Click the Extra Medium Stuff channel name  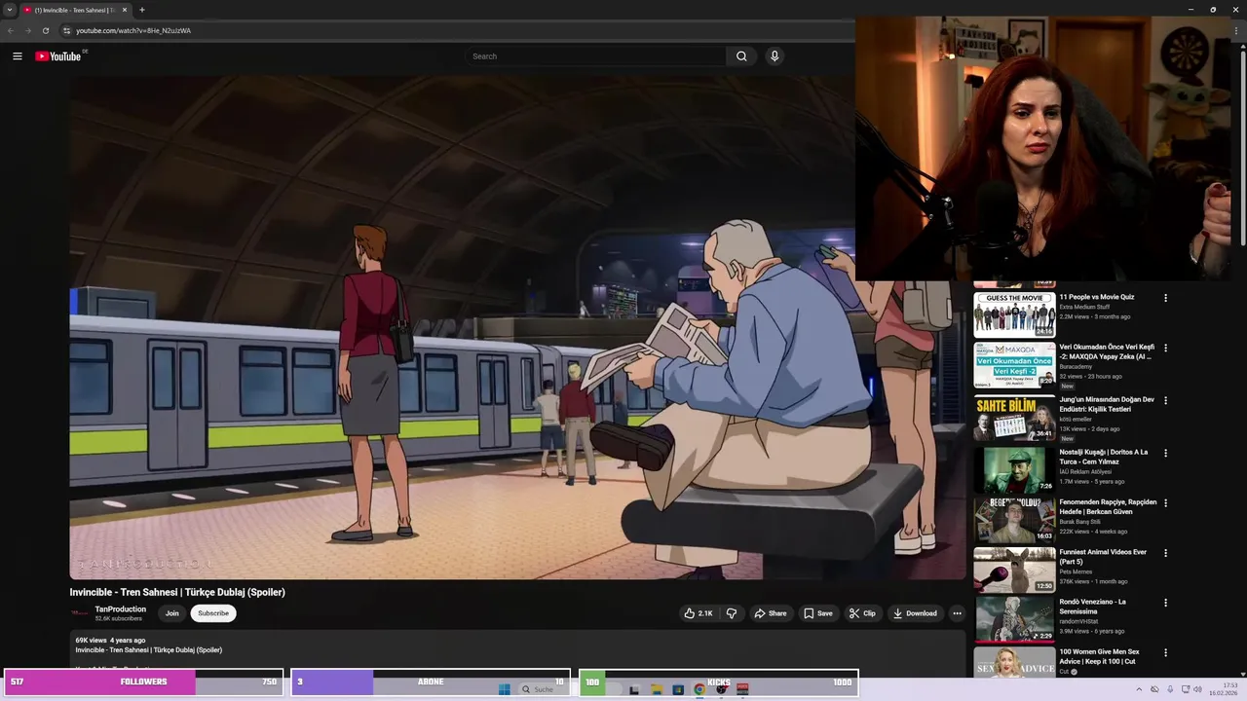click(x=1084, y=307)
